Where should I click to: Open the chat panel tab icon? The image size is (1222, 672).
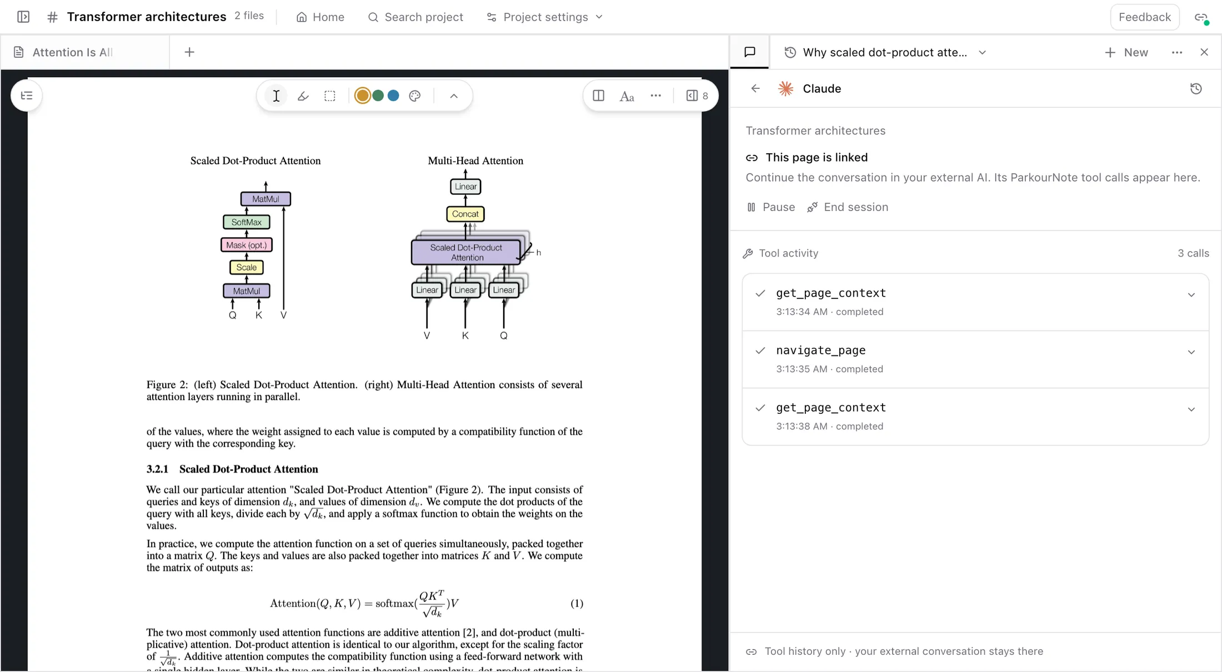point(750,52)
